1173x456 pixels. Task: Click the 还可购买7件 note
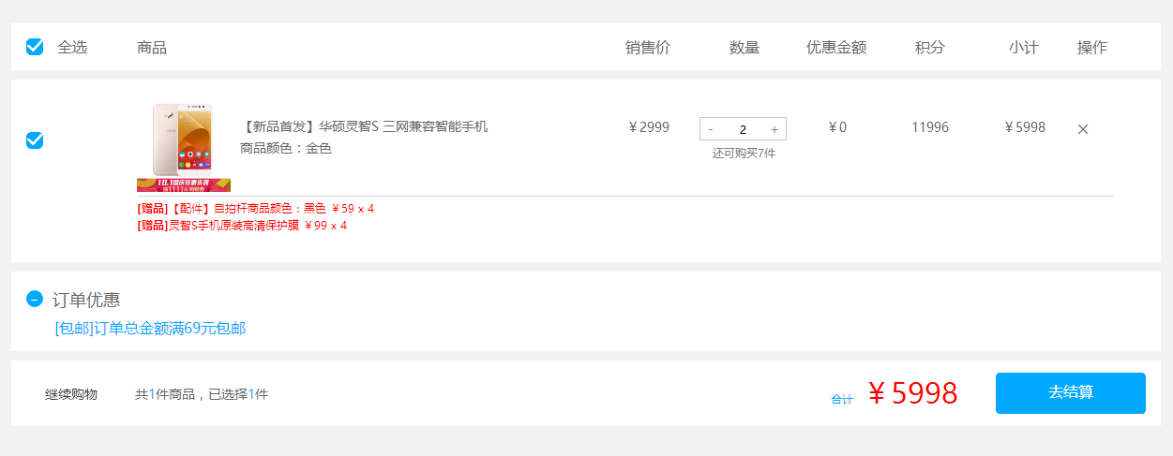[x=744, y=153]
